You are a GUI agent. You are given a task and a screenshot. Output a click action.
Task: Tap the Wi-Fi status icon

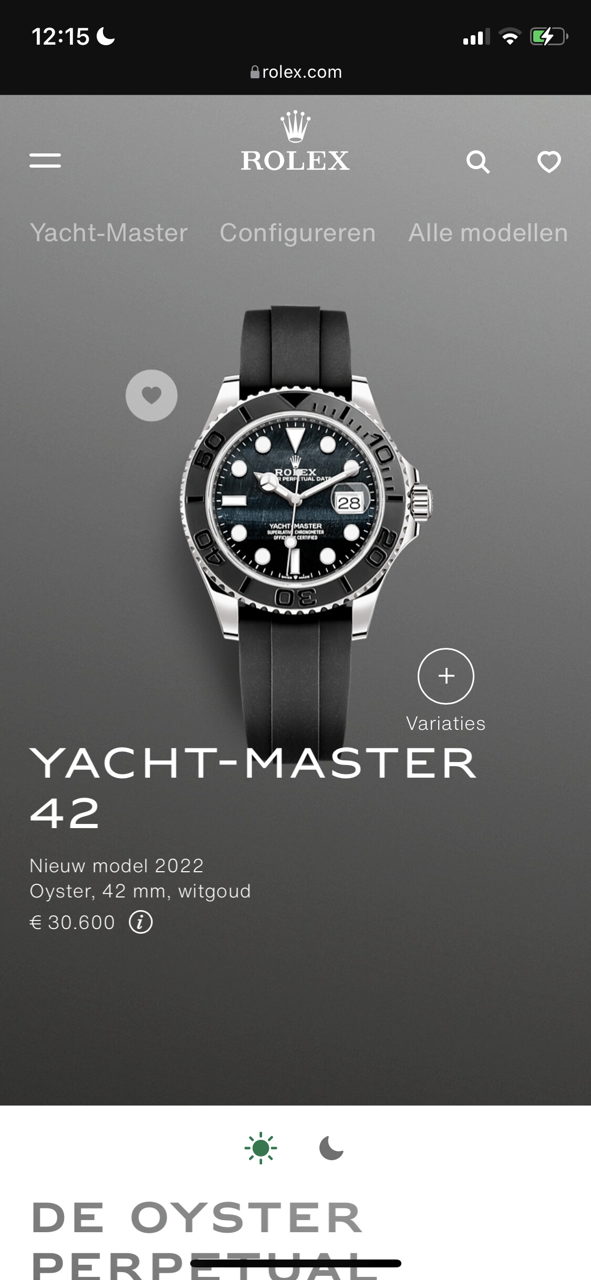[510, 37]
